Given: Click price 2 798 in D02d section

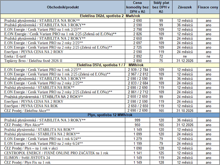Looking at the screenshot, I should click(x=138, y=29).
